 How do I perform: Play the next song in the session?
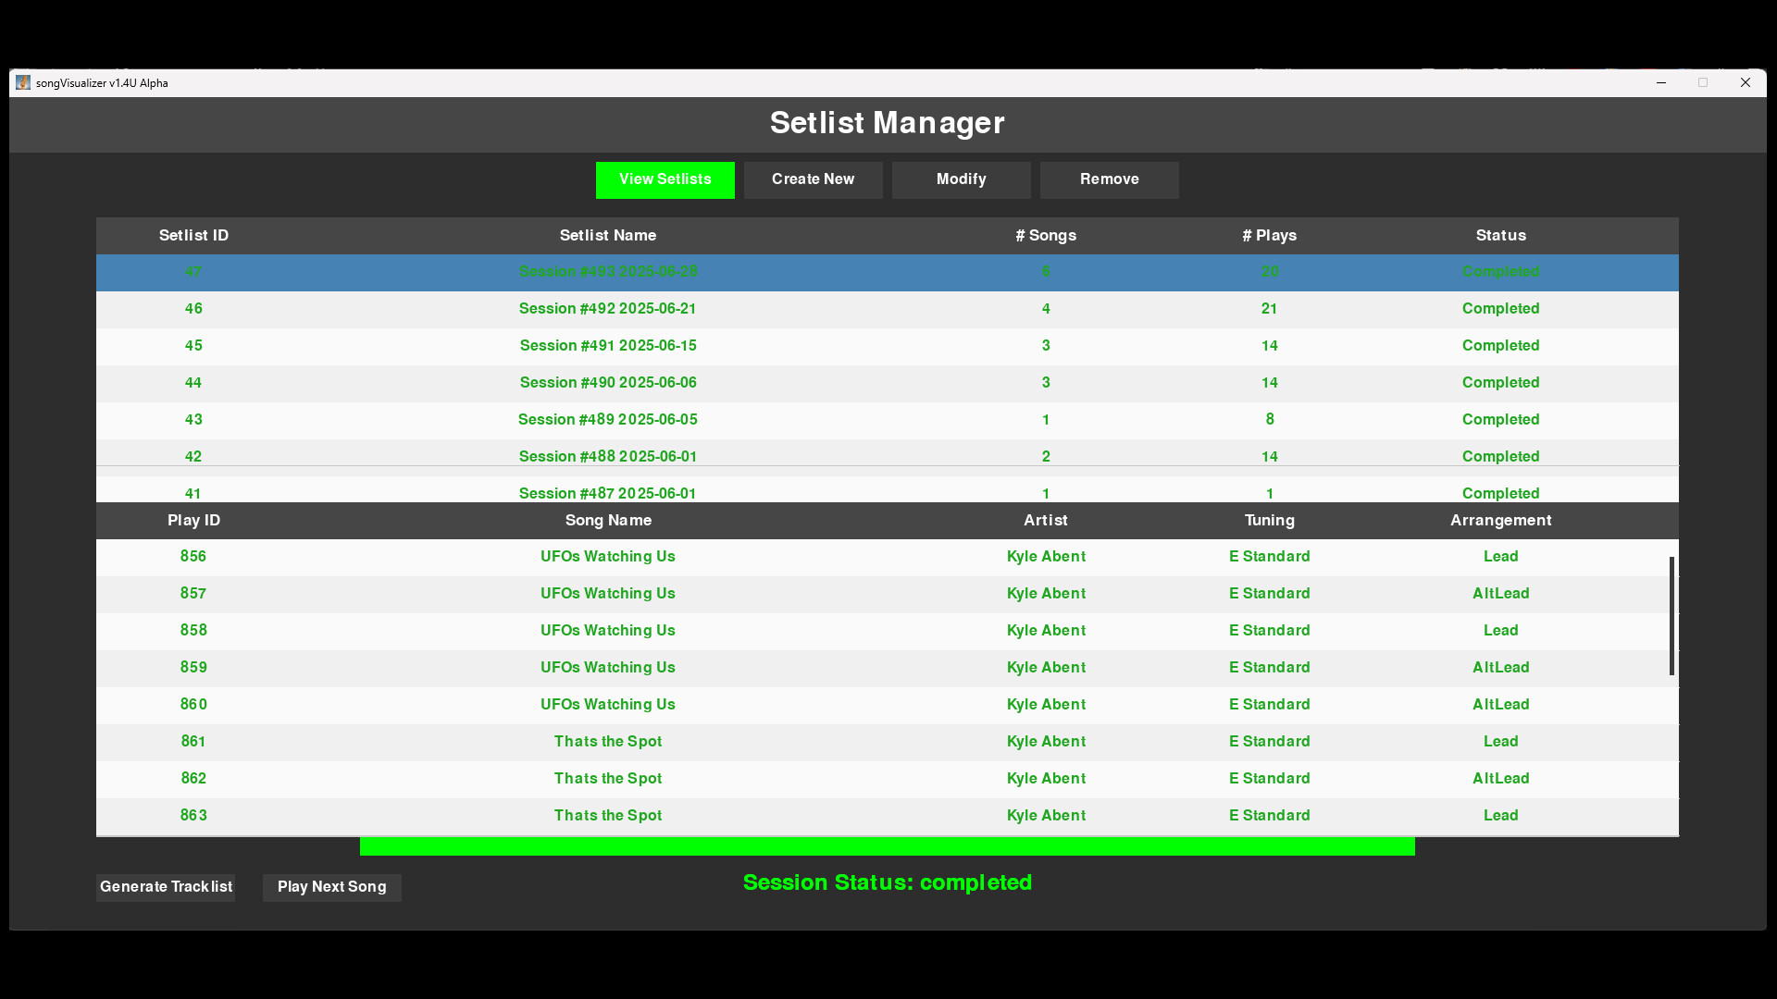pos(331,887)
